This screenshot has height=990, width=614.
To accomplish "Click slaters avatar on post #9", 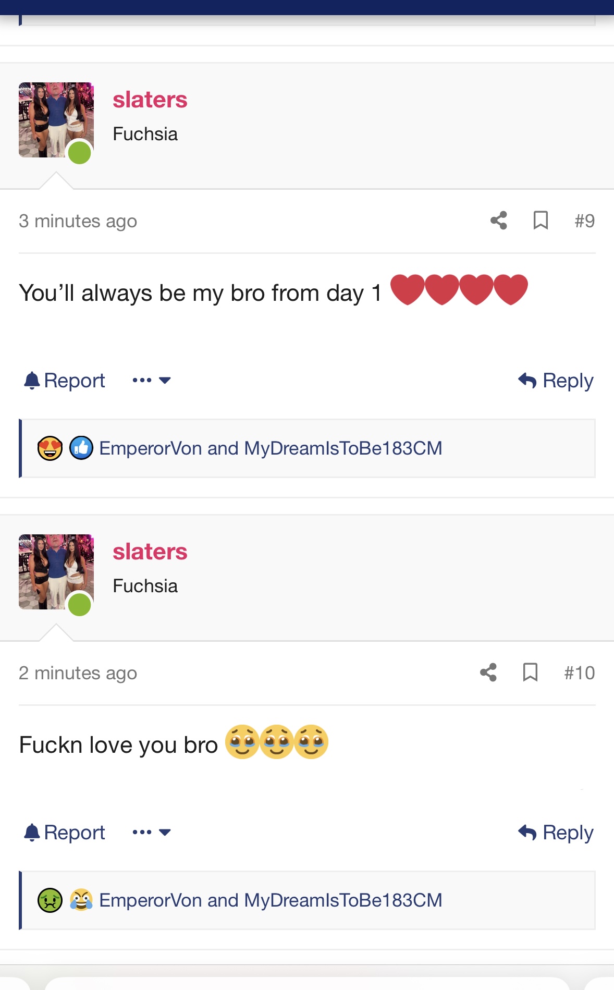I will point(56,120).
